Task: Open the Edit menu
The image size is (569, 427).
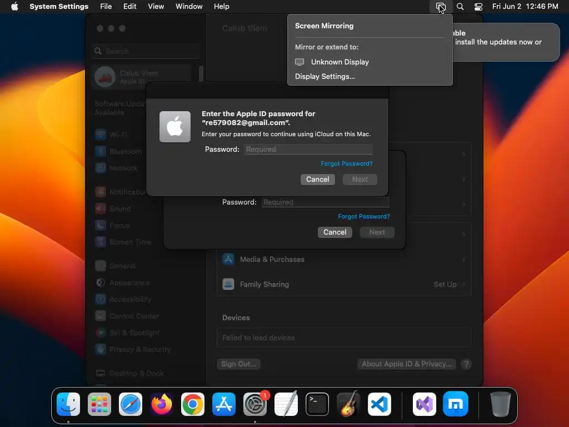Action: tap(129, 7)
